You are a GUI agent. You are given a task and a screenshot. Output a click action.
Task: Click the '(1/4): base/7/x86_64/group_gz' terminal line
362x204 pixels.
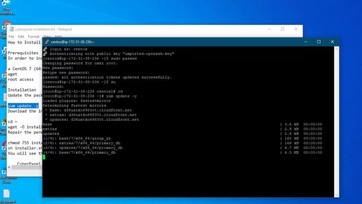coord(77,138)
